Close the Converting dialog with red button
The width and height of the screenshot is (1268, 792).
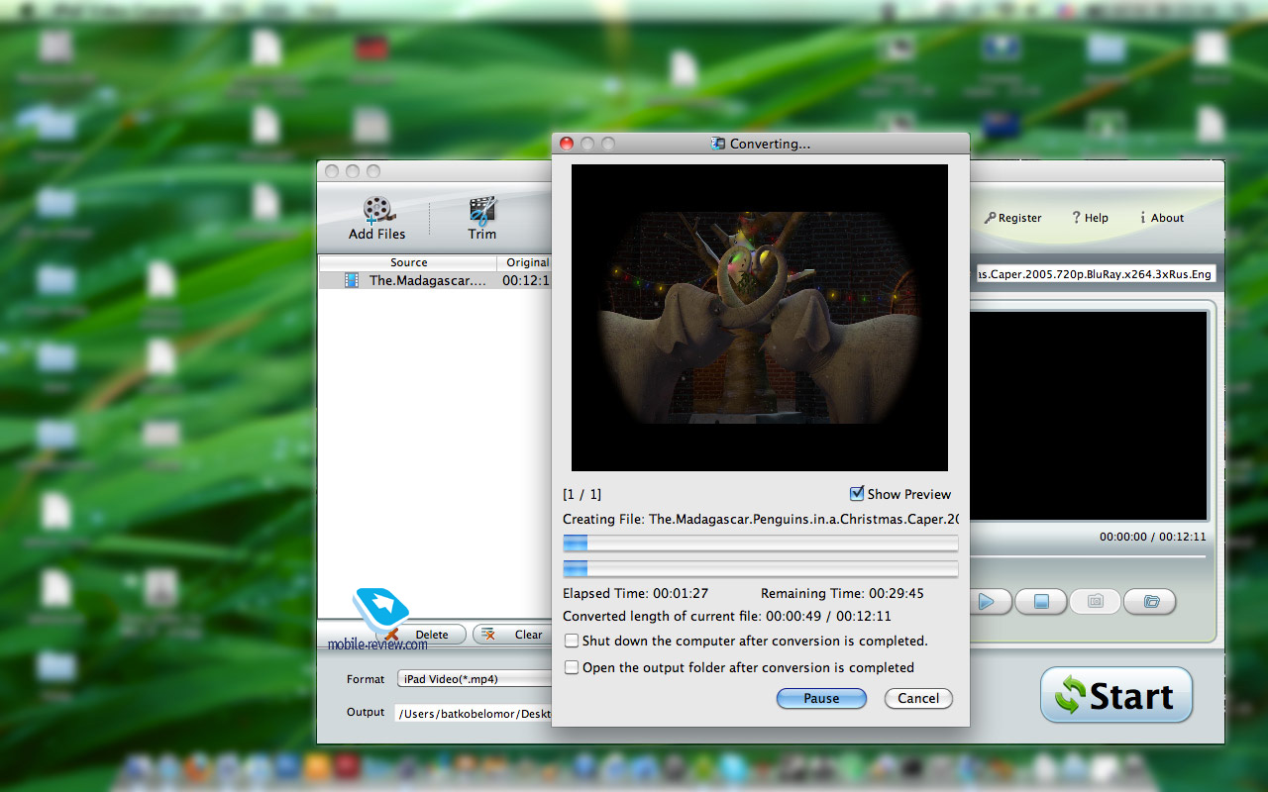(567, 144)
